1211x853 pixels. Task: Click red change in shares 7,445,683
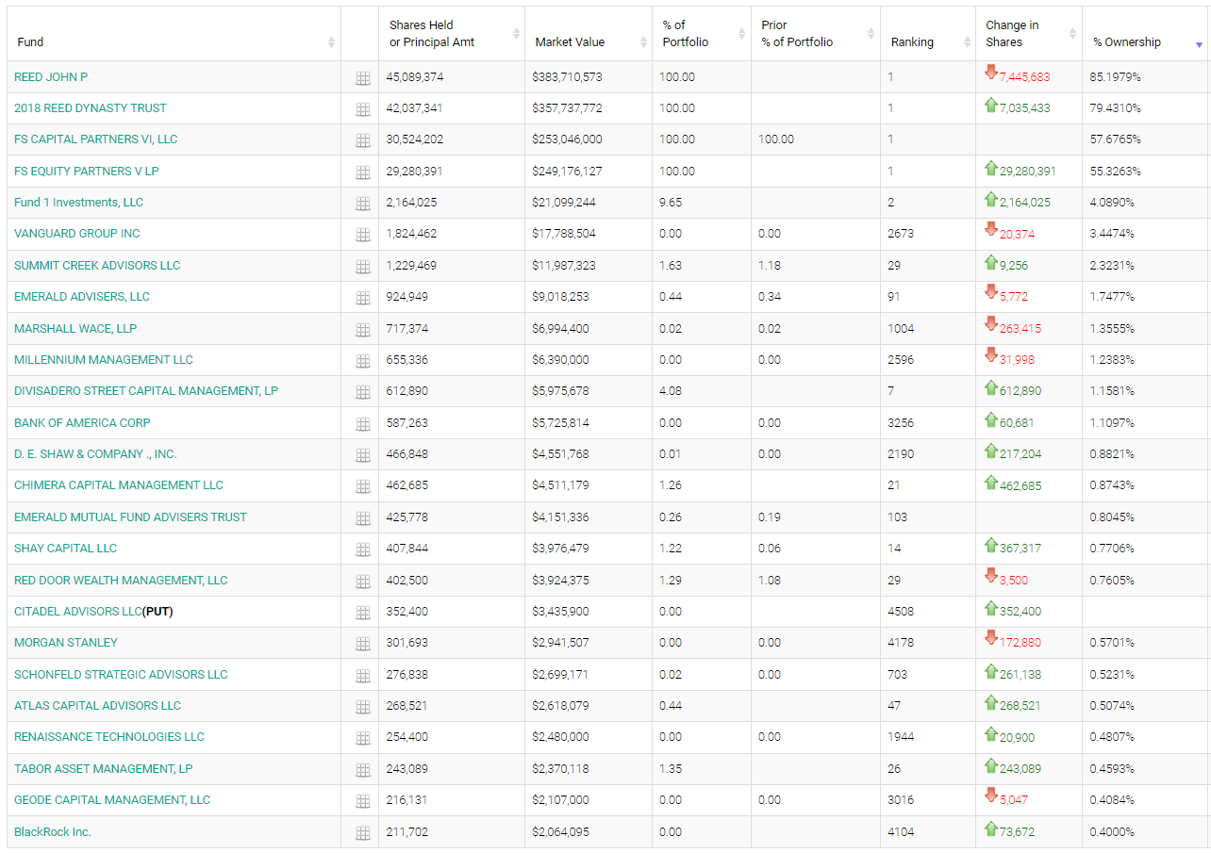(x=1024, y=77)
